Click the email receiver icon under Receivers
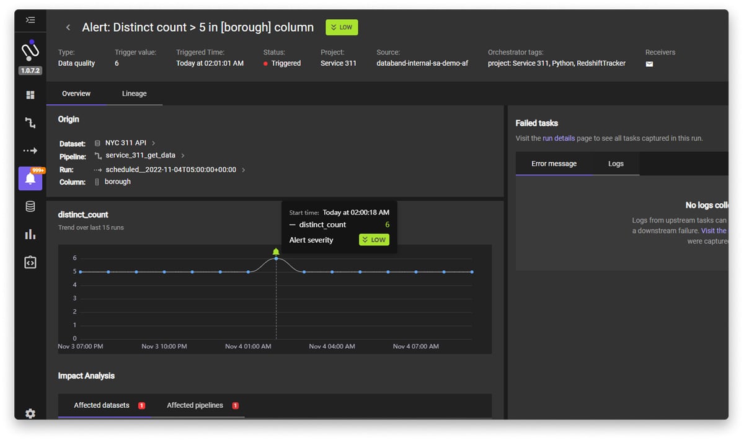The height and width of the screenshot is (440, 744). click(x=649, y=64)
